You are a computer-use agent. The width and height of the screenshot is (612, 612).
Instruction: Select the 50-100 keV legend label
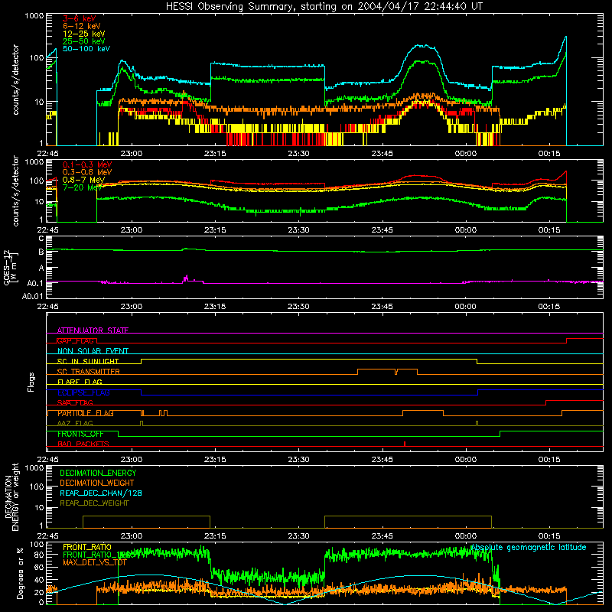coord(86,49)
